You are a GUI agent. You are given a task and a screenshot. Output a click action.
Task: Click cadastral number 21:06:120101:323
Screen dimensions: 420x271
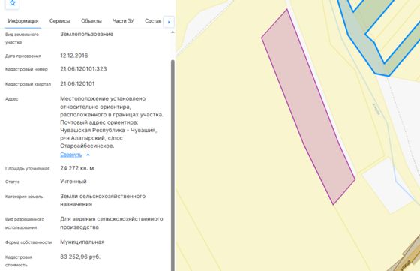pyautogui.click(x=83, y=69)
